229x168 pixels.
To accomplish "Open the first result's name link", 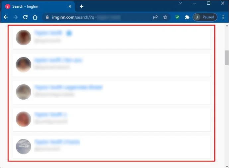I will tap(48, 33).
